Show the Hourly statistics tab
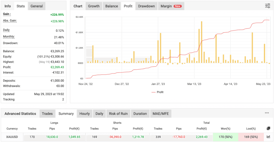 coord(85,114)
